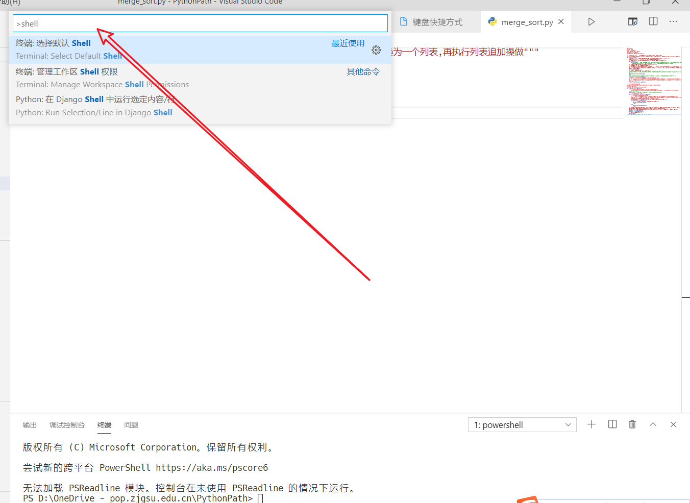Choose 终端: 管理工作区 Shell 权限 command

tap(200, 78)
